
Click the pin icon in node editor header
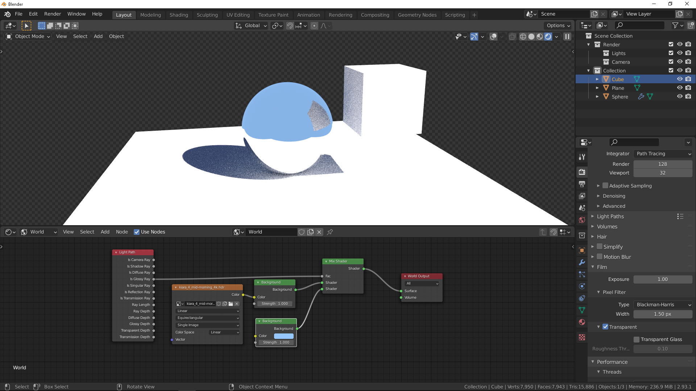pyautogui.click(x=330, y=232)
